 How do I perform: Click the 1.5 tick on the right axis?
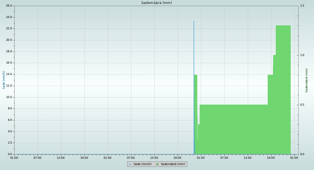302,6
